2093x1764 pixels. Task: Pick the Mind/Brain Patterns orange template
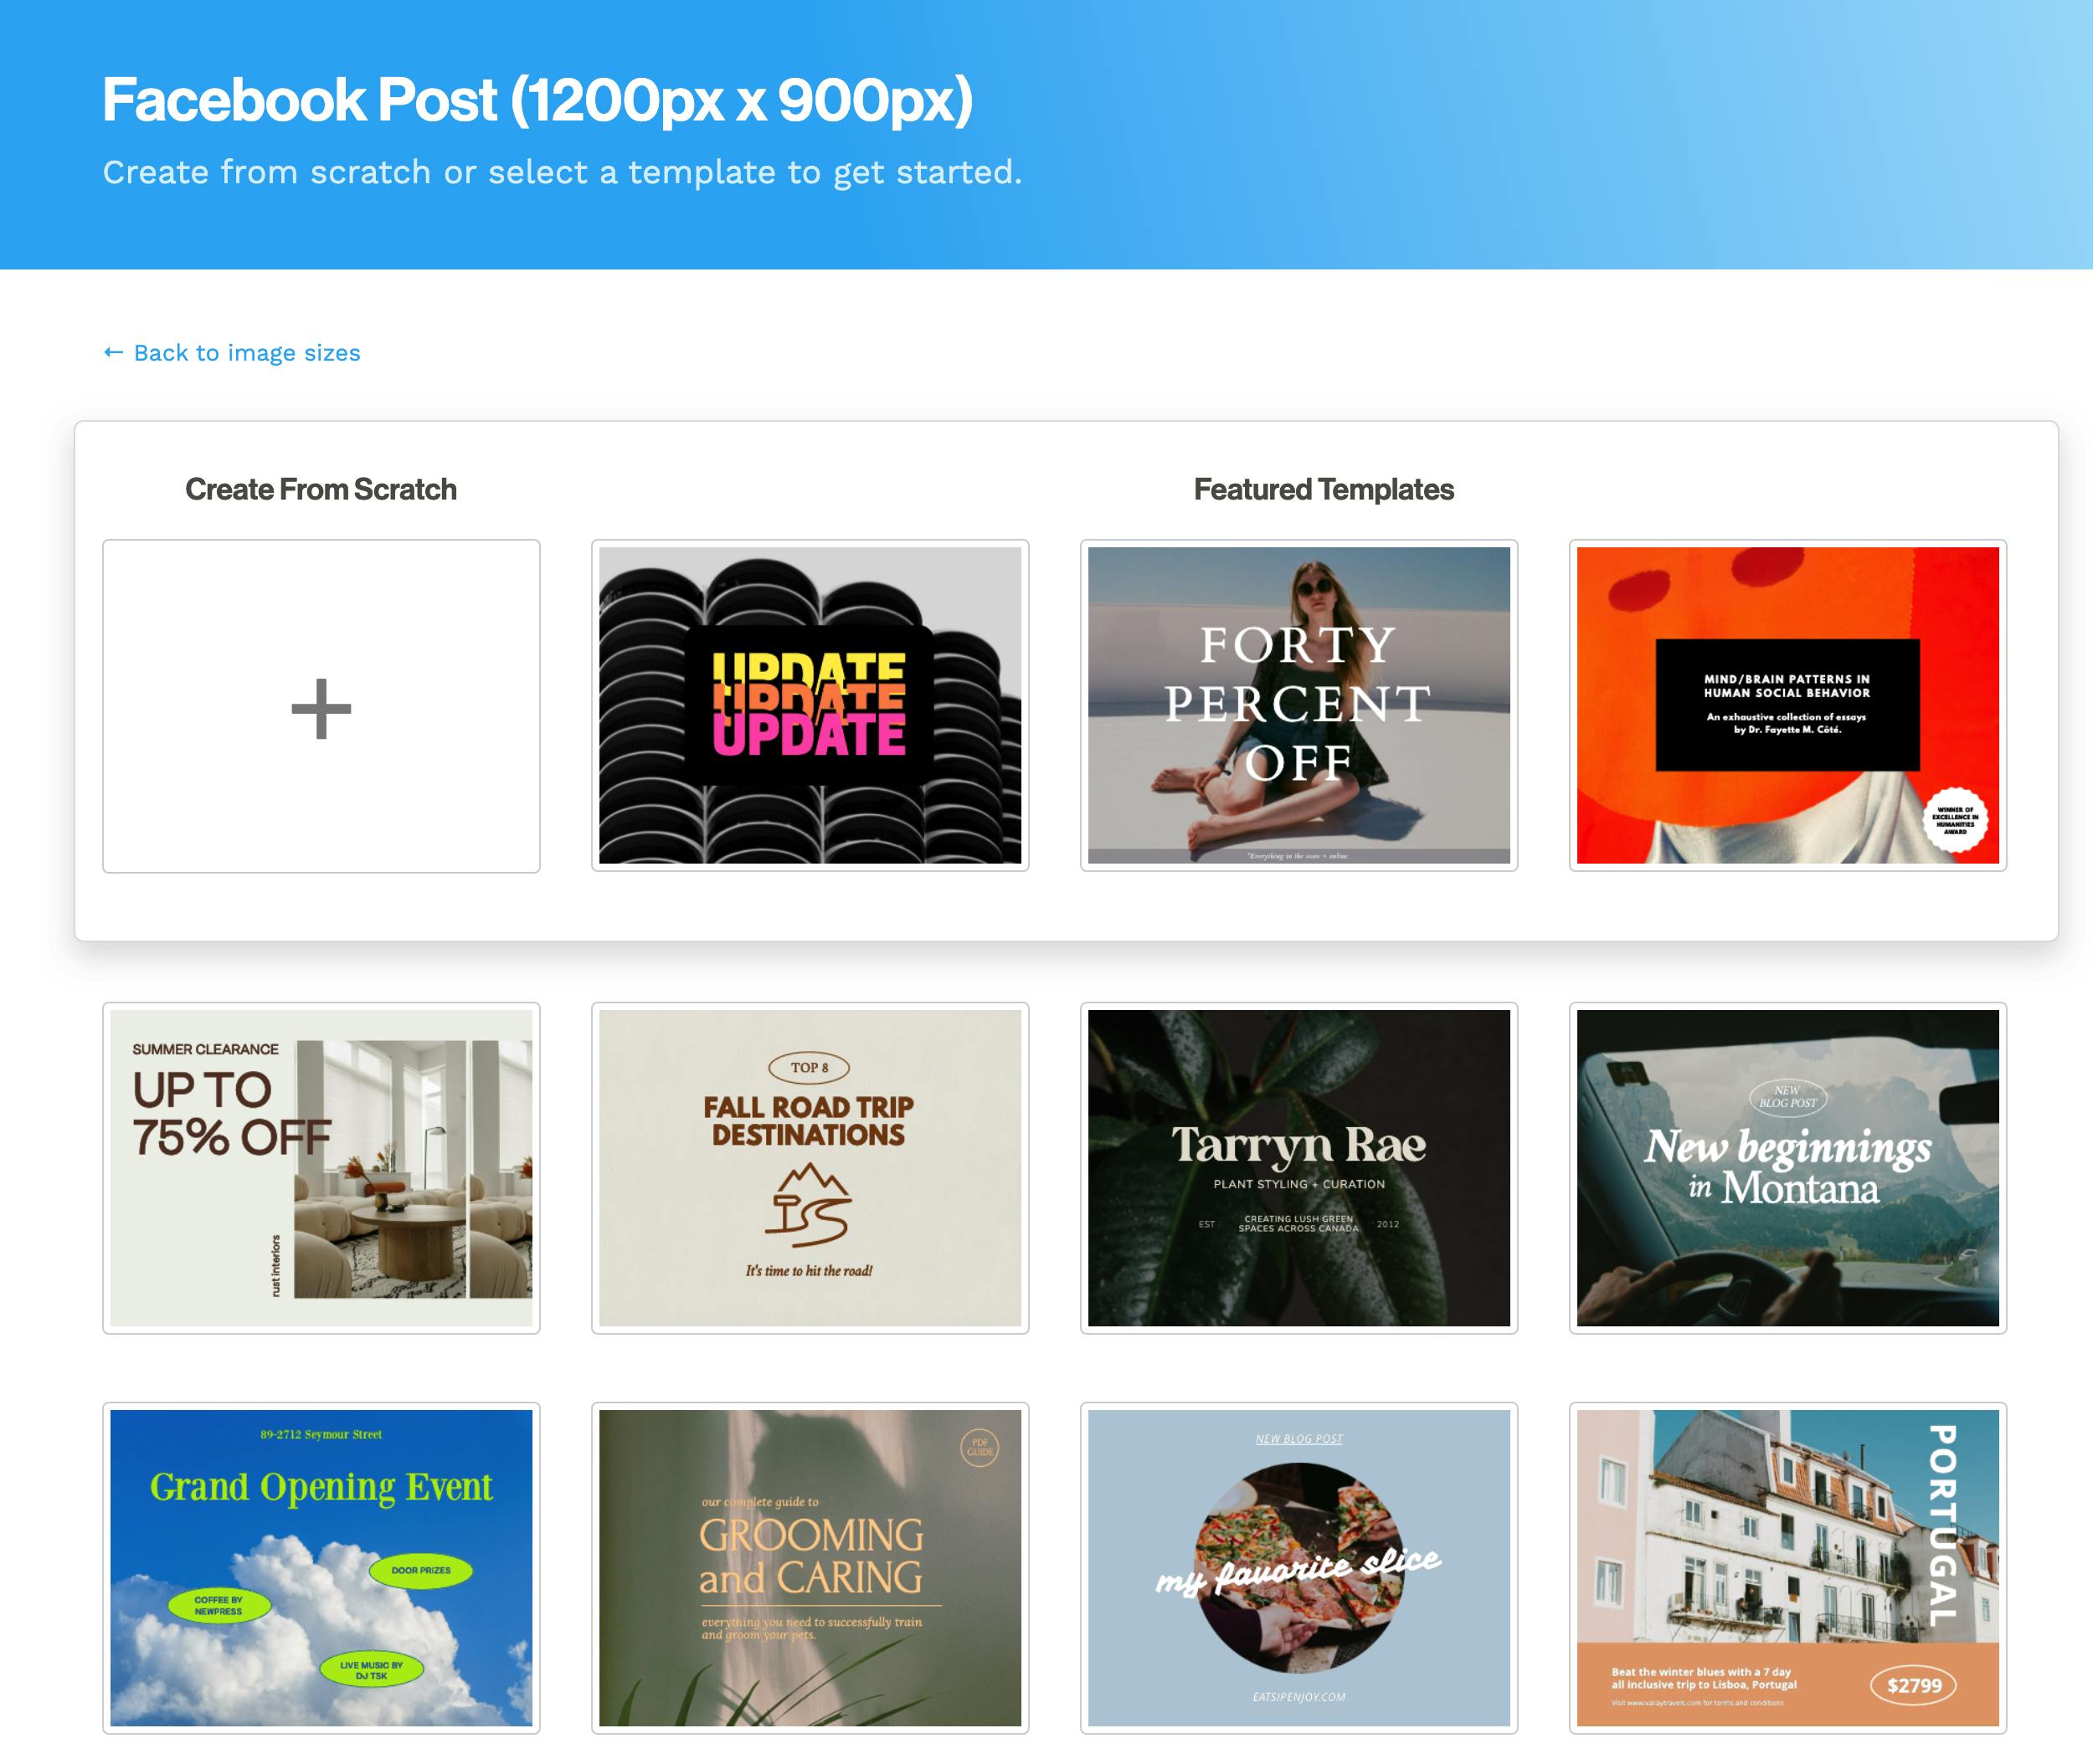click(1787, 705)
